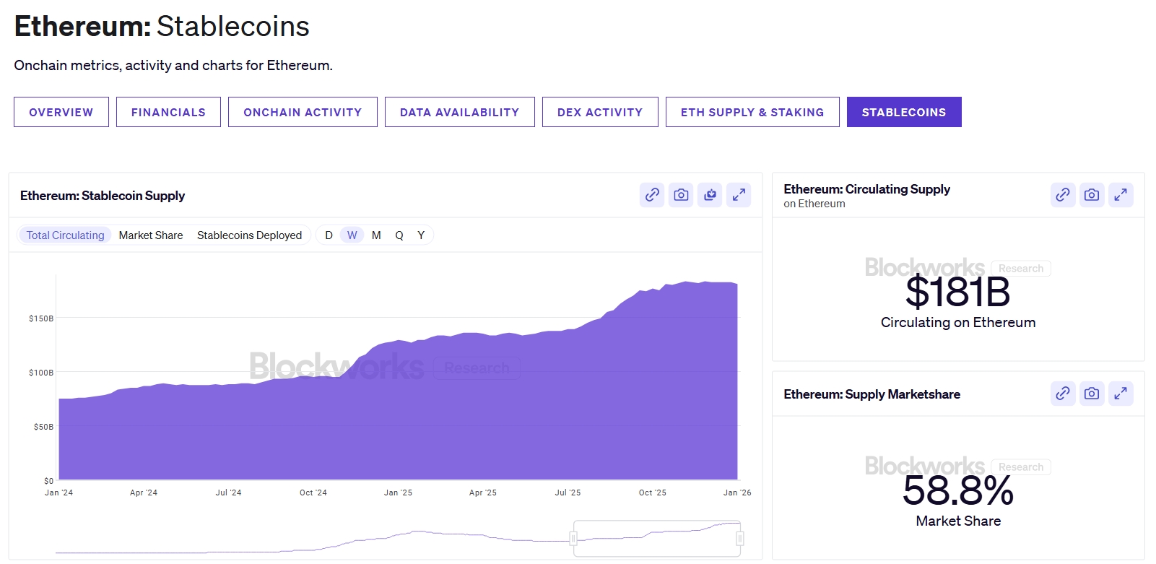Click the $181B circulating value
Image resolution: width=1156 pixels, height=564 pixels.
tap(958, 292)
